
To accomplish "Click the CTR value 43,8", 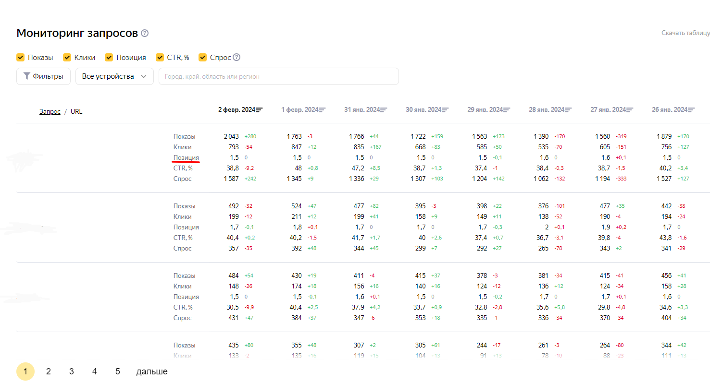I will coord(666,238).
